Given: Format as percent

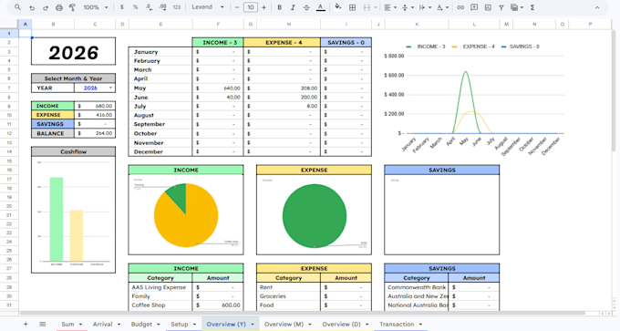Looking at the screenshot, I should point(135,7).
